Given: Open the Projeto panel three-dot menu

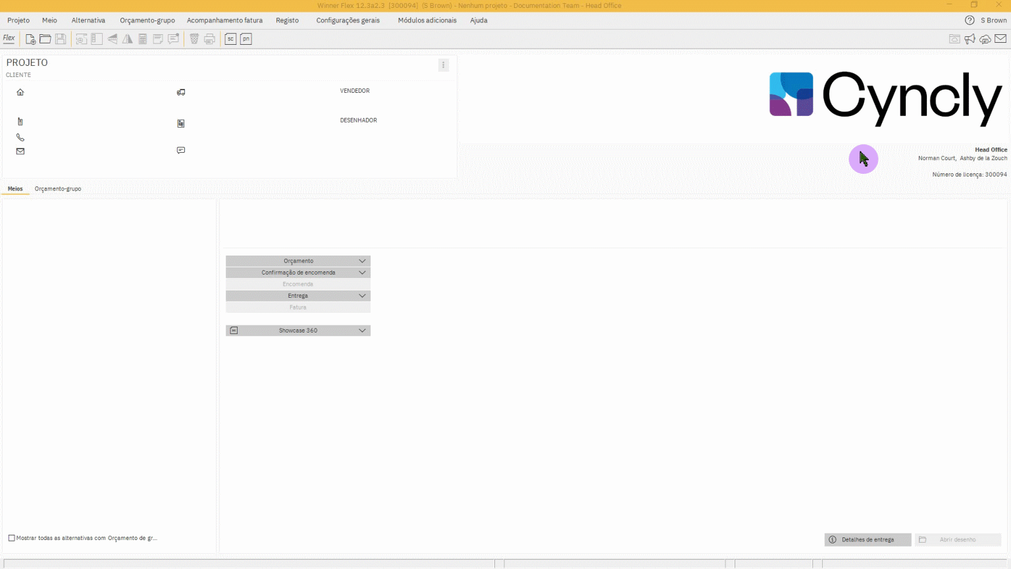Looking at the screenshot, I should (443, 65).
